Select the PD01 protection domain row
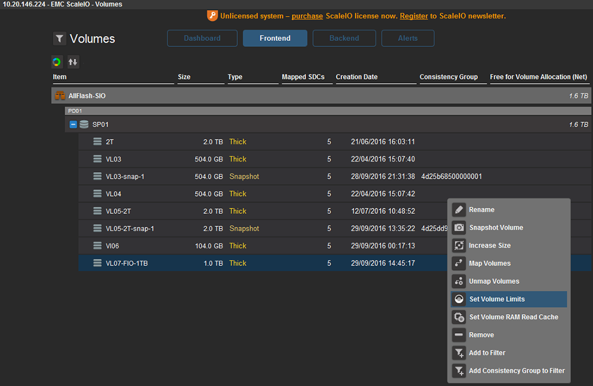The height and width of the screenshot is (386, 593). pyautogui.click(x=328, y=110)
